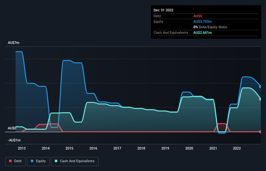Click the Equity row label in tooltip
Image resolution: width=266 pixels, height=171 pixels.
click(158, 21)
